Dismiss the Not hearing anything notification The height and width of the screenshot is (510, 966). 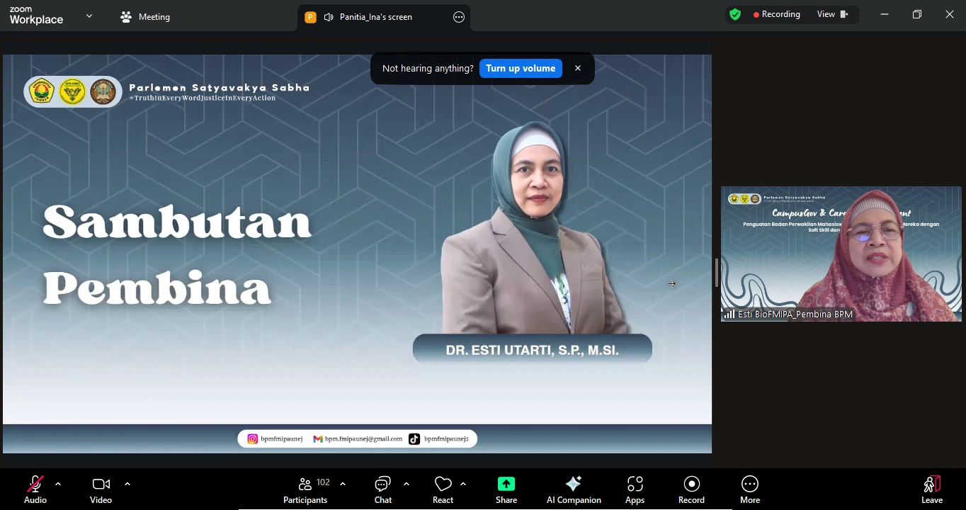click(x=578, y=69)
